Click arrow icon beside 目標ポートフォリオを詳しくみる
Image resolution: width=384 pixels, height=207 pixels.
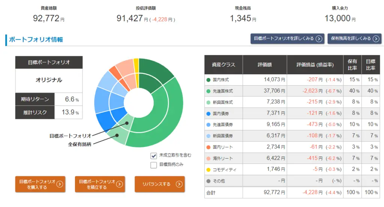click(319, 39)
